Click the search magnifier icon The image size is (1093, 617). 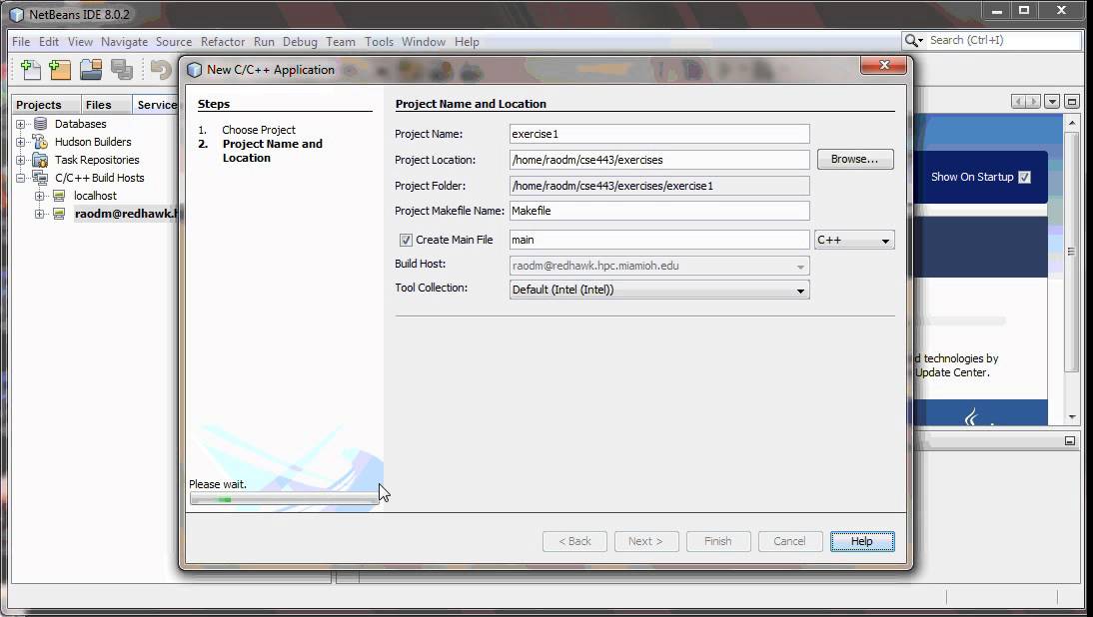(912, 40)
